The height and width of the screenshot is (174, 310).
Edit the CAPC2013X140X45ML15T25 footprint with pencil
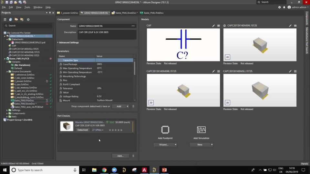pyautogui.click(x=213, y=71)
